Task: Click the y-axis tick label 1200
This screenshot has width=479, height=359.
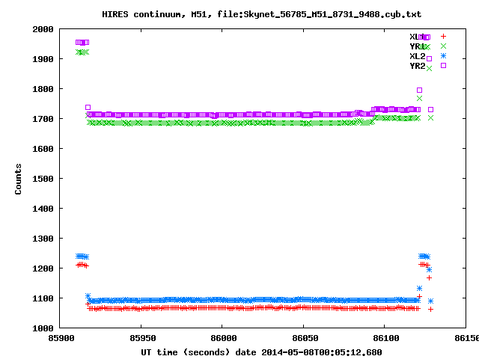Action: click(43, 269)
